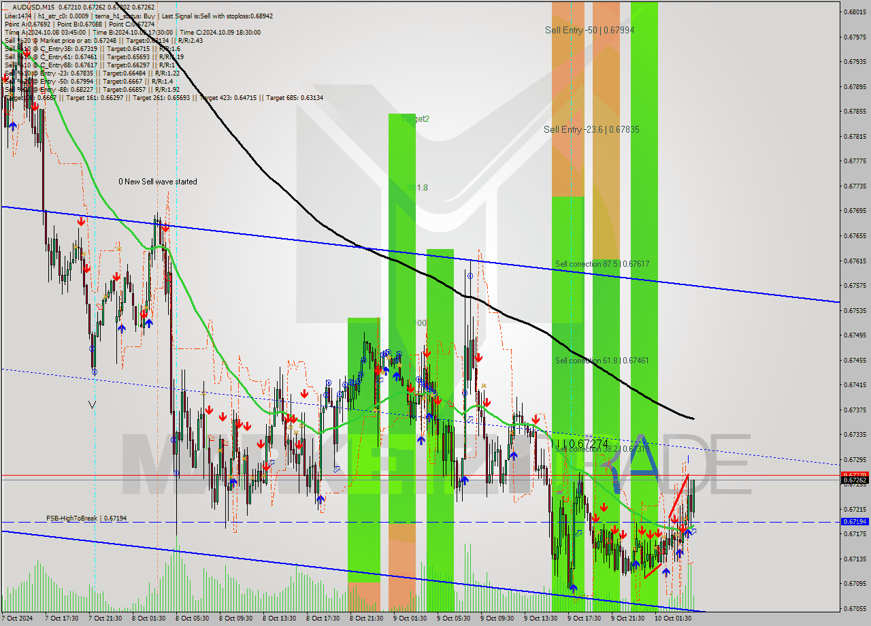Click the 0.67375 price axis value
Viewport: 871px width, 626px height.
tap(855, 410)
